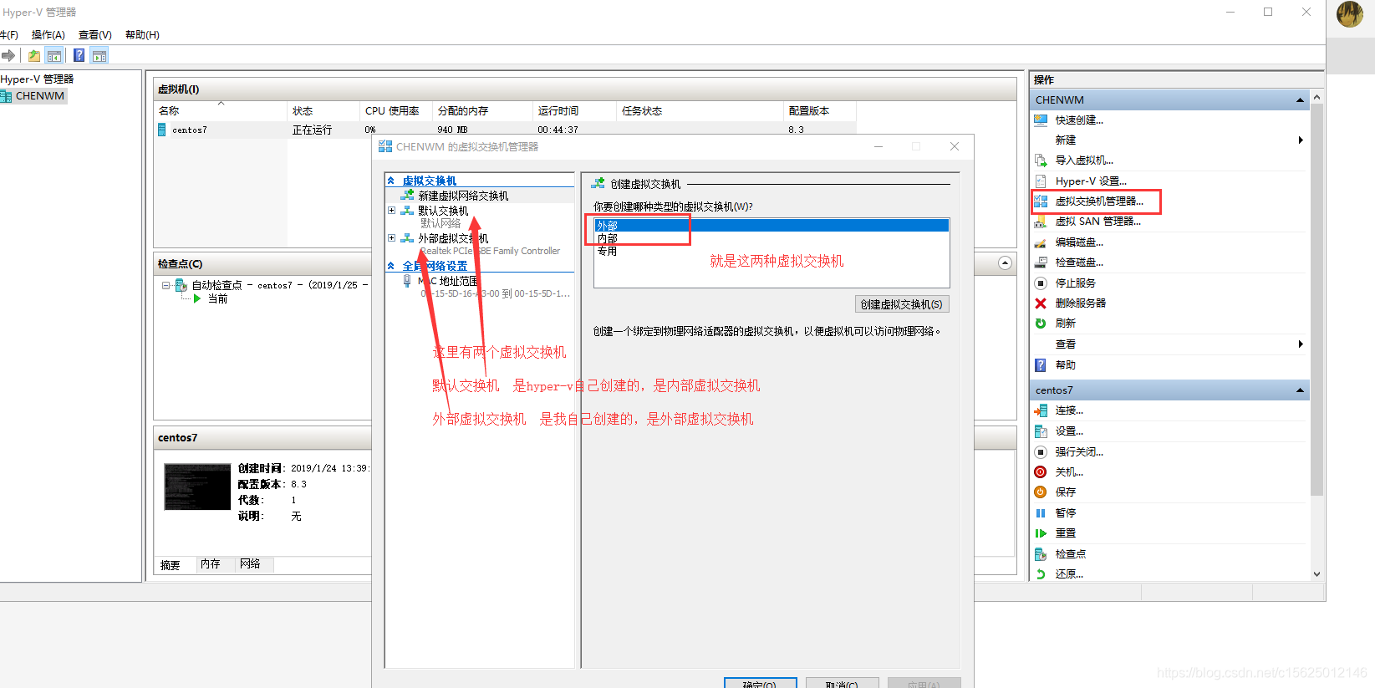The width and height of the screenshot is (1375, 688).
Task: Expand the 默认交换机 tree node
Action: coord(391,211)
